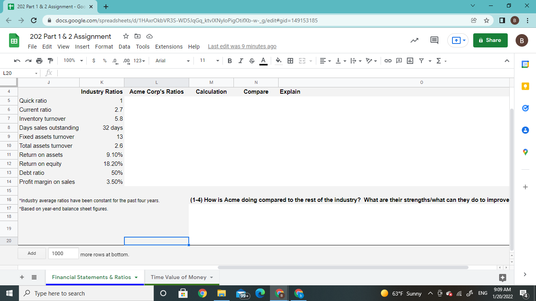The height and width of the screenshot is (301, 536).
Task: Open the comment history
Action: pyautogui.click(x=434, y=40)
